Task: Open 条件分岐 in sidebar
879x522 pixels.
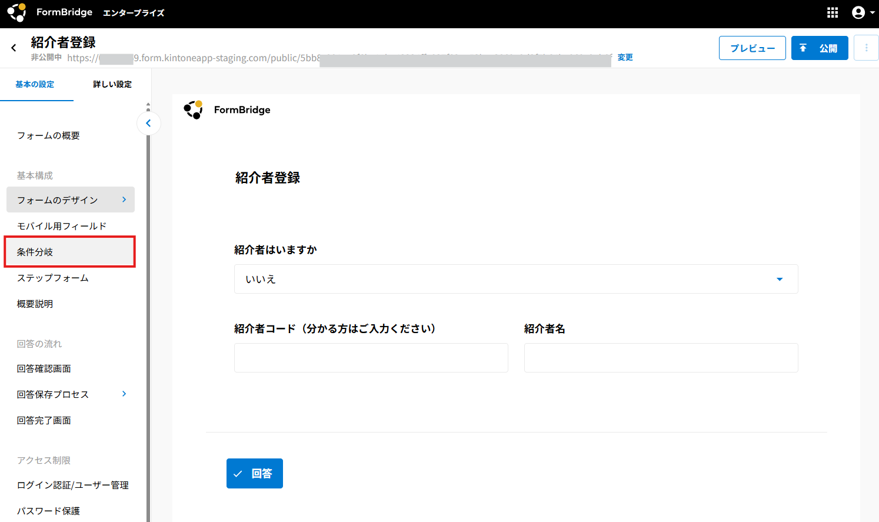Action: (35, 252)
